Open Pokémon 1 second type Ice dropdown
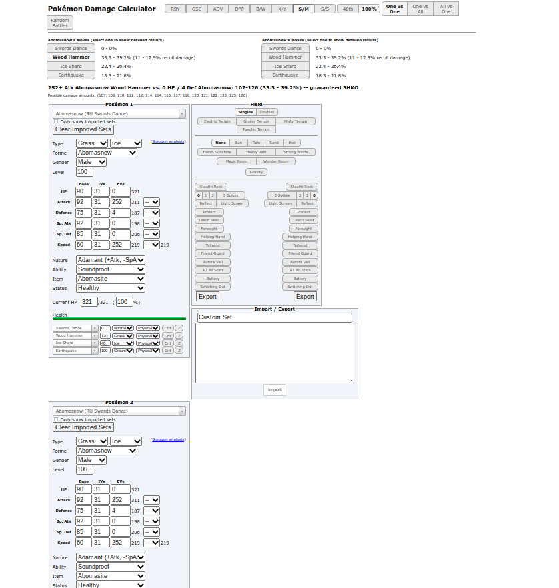 (x=126, y=143)
